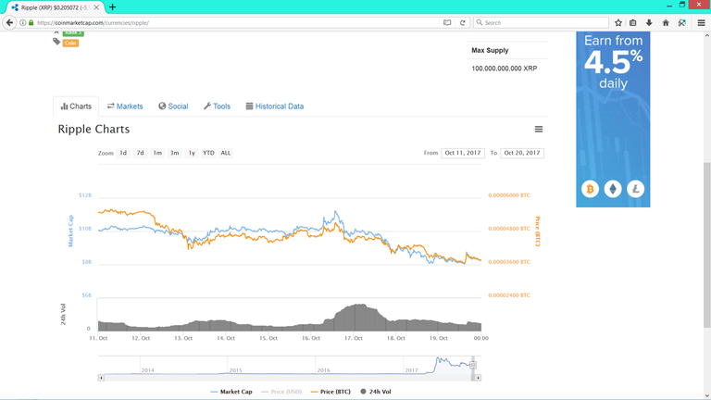Open the Historical Data tab
This screenshot has width=711, height=400.
[x=275, y=106]
